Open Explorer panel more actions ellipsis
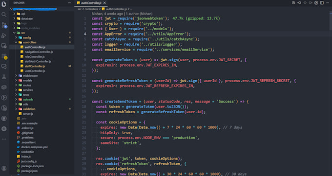This screenshot has height=176, width=332. (x=69, y=3)
